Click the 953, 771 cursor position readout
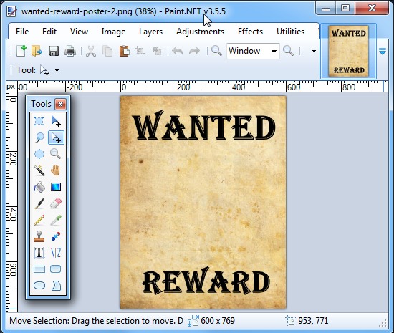The height and width of the screenshot is (333, 394). (313, 321)
